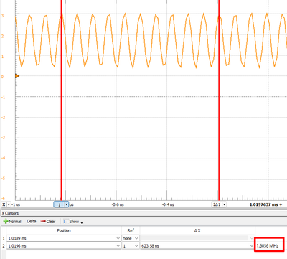The height and width of the screenshot is (259, 287).
Task: Click the 1.6036 MHz frequency value
Action: [x=268, y=246]
